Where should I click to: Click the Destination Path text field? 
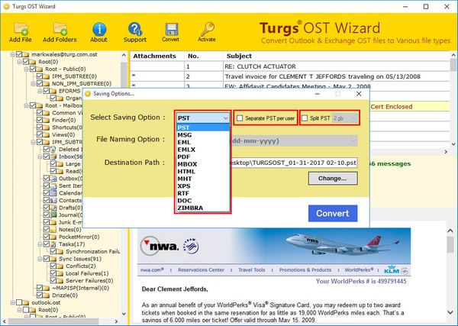pos(293,162)
